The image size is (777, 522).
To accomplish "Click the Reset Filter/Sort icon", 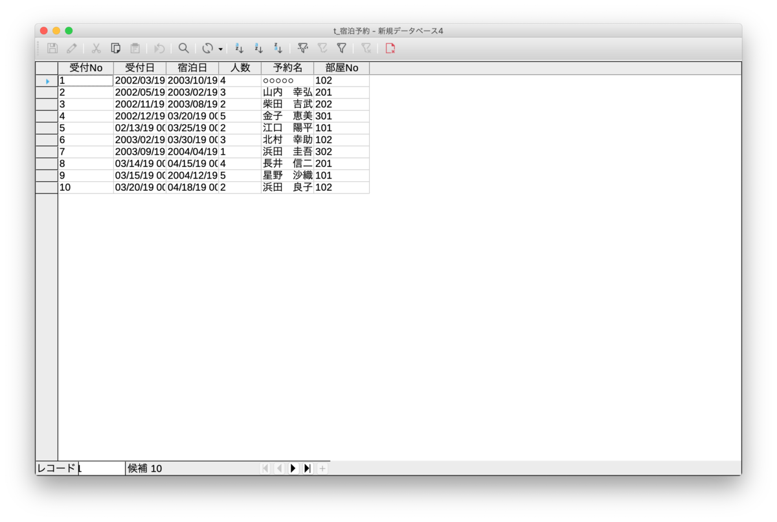I will pyautogui.click(x=366, y=48).
